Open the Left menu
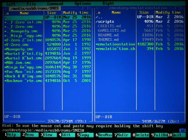 click(11, 4)
